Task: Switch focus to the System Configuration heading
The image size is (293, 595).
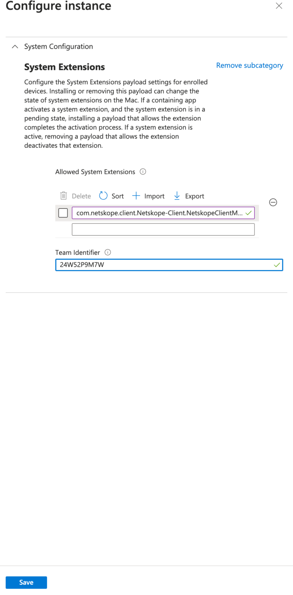Action: point(58,46)
